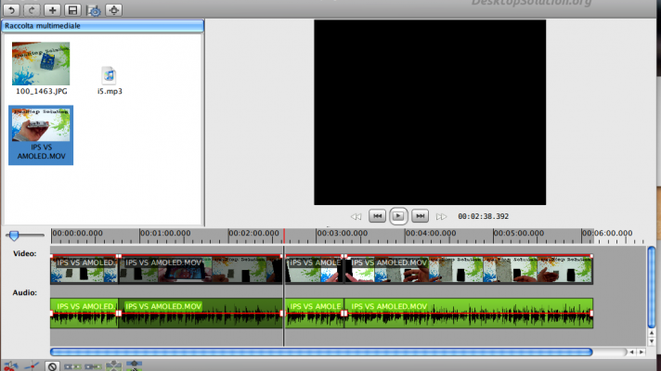
Task: Click ruler mark 00:06:00.000
Action: tap(607, 233)
